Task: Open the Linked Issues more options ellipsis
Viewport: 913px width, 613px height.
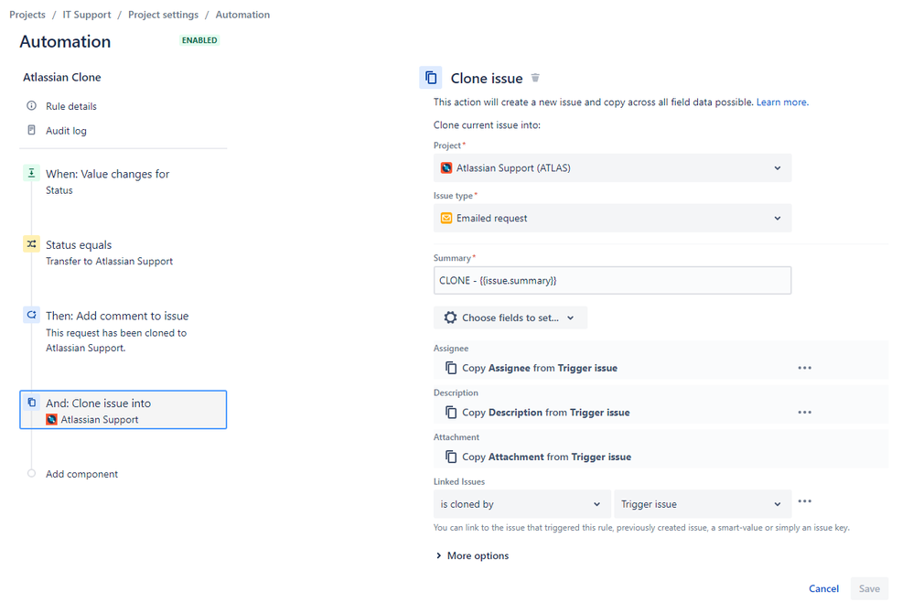Action: pyautogui.click(x=805, y=500)
